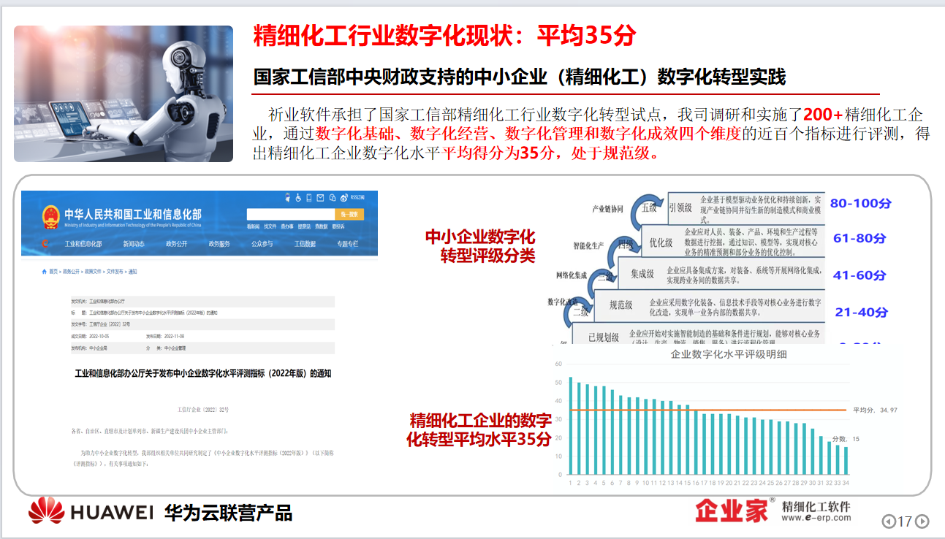Click the 看新闻 quick link
Image resolution: width=945 pixels, height=539 pixels.
pyautogui.click(x=253, y=226)
